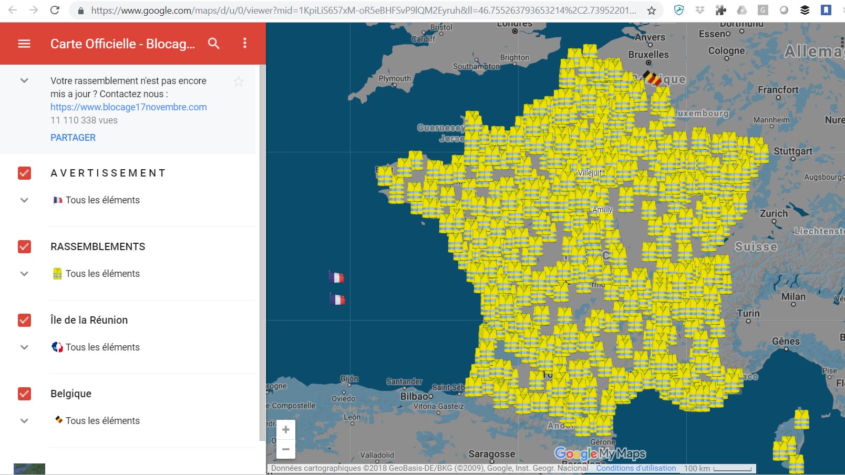Click the Milan city label on map
This screenshot has width=845, height=475.
(x=793, y=296)
